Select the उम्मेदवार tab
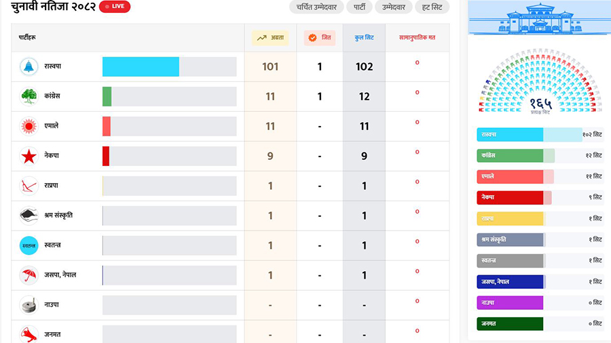The width and height of the screenshot is (611, 343). pos(393,7)
